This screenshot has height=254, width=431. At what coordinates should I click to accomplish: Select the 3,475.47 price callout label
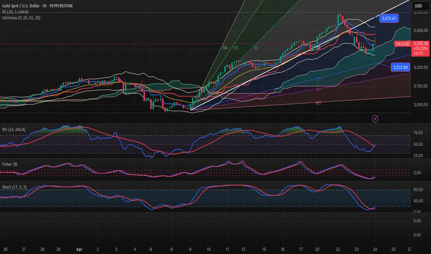(x=390, y=18)
